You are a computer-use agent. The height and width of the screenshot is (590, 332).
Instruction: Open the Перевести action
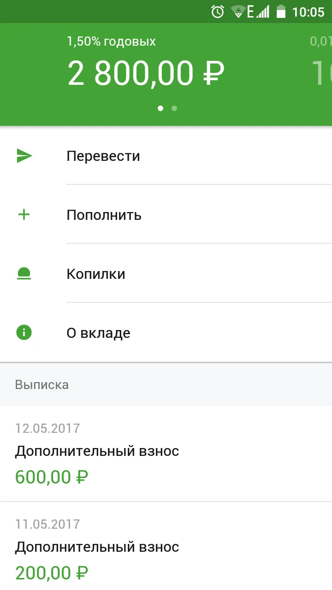pyautogui.click(x=103, y=156)
